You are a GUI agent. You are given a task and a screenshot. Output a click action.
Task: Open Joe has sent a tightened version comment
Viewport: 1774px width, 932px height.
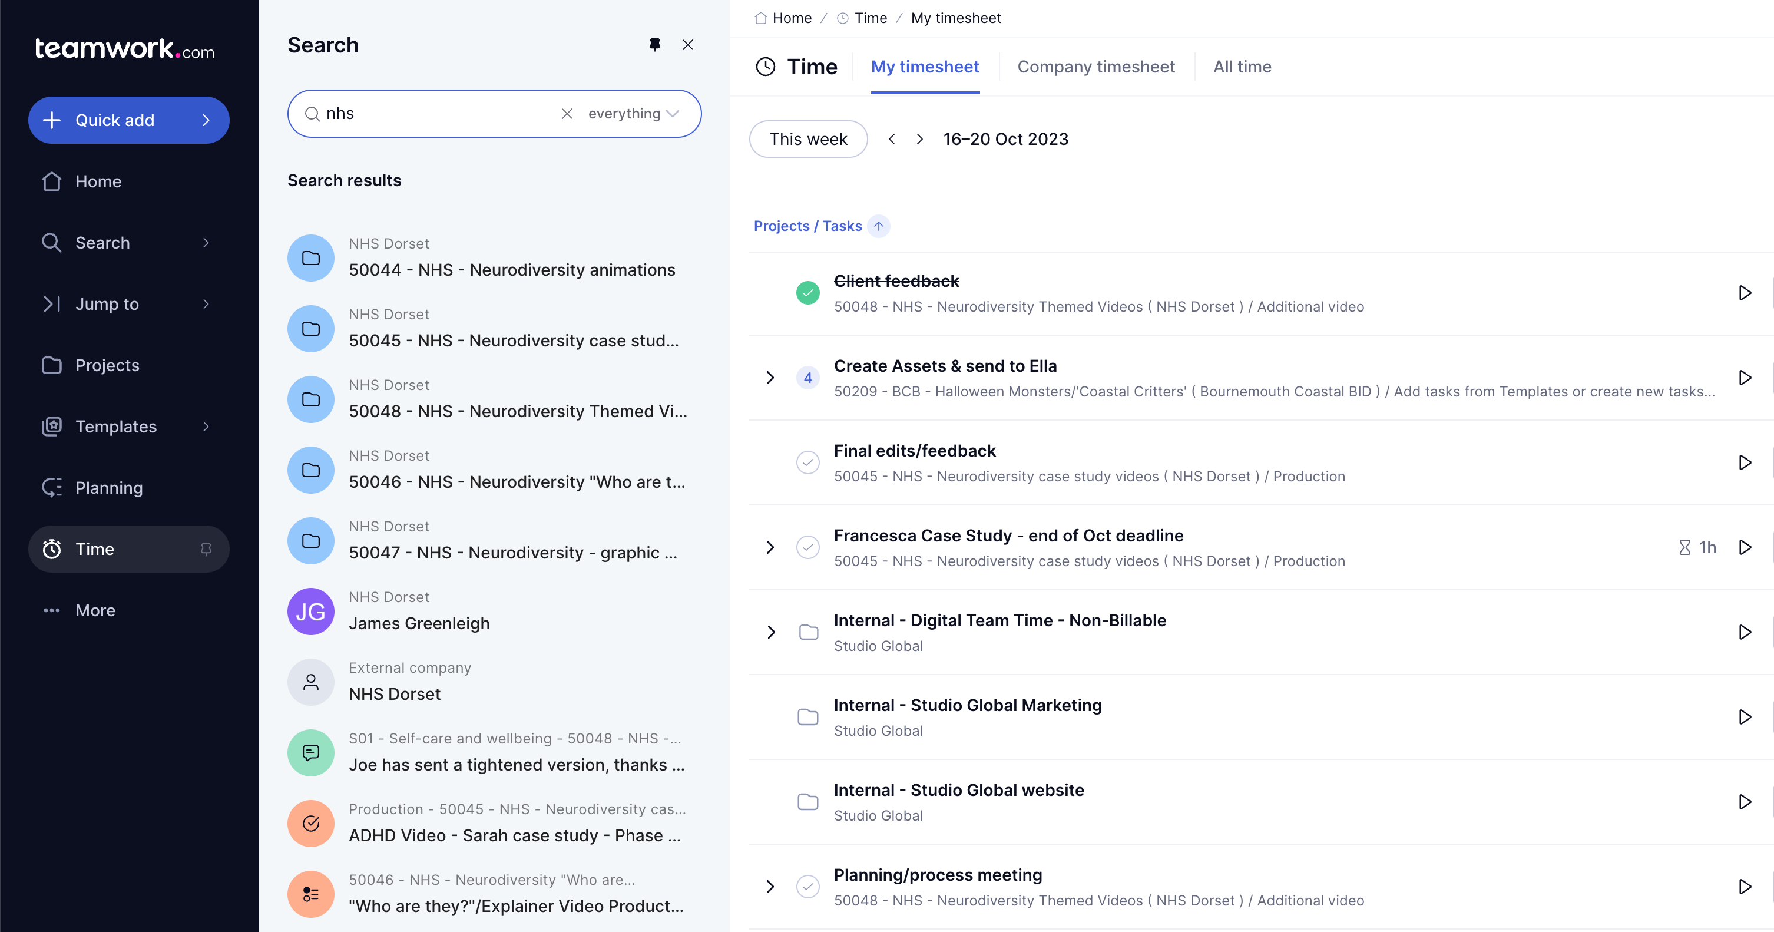[494, 753]
